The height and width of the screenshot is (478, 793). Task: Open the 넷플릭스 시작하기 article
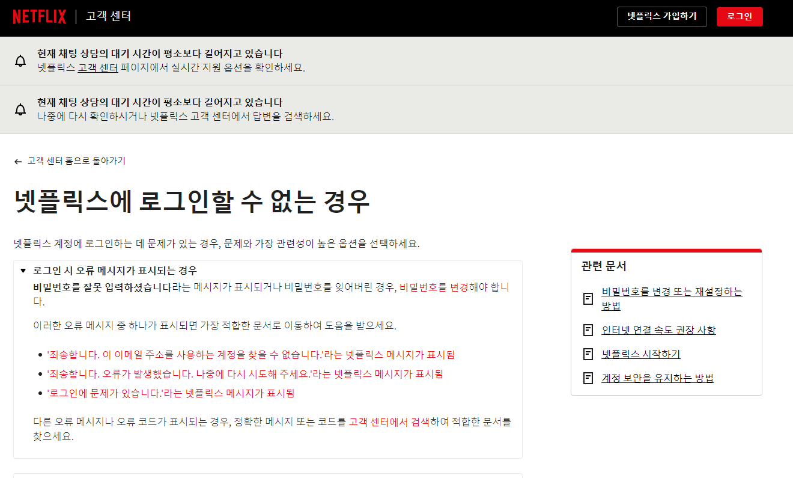tap(642, 354)
